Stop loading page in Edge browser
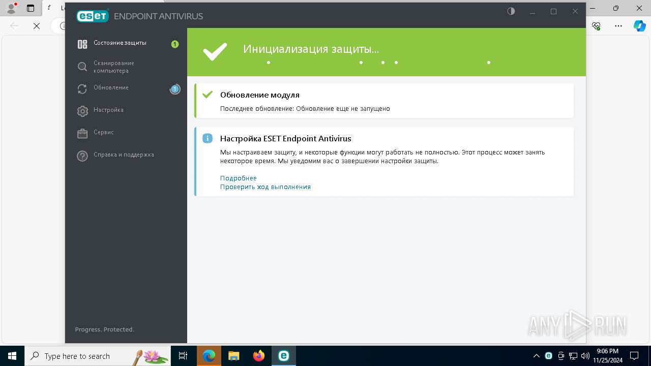This screenshot has height=366, width=651. coord(37,26)
